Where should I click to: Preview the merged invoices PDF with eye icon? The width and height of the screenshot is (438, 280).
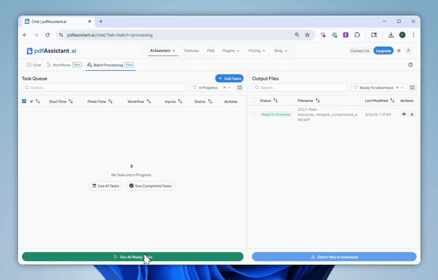click(x=404, y=114)
